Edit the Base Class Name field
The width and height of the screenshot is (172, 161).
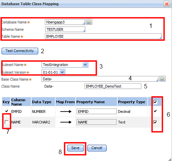[100, 79]
